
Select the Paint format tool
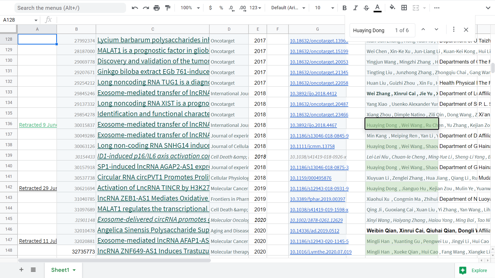point(168,8)
